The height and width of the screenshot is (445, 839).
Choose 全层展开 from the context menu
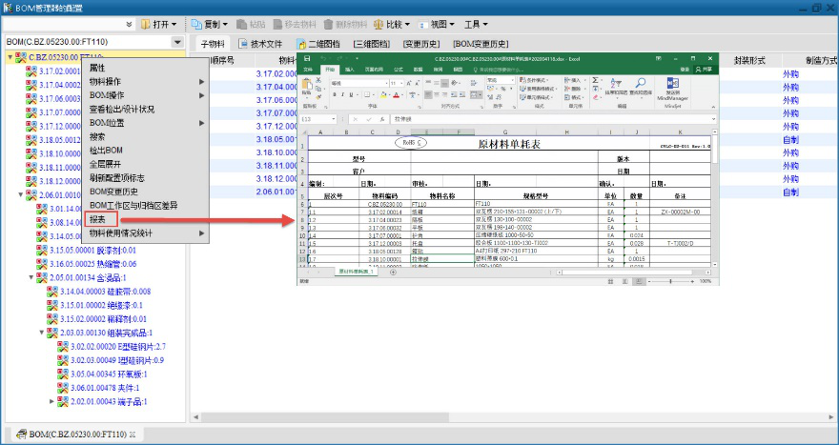click(105, 164)
